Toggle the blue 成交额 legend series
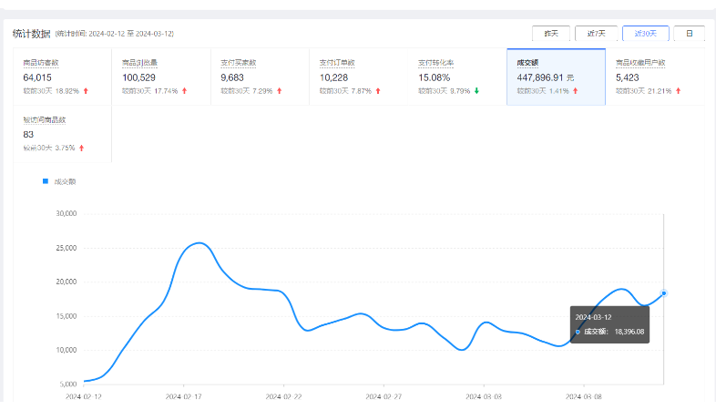 59,181
